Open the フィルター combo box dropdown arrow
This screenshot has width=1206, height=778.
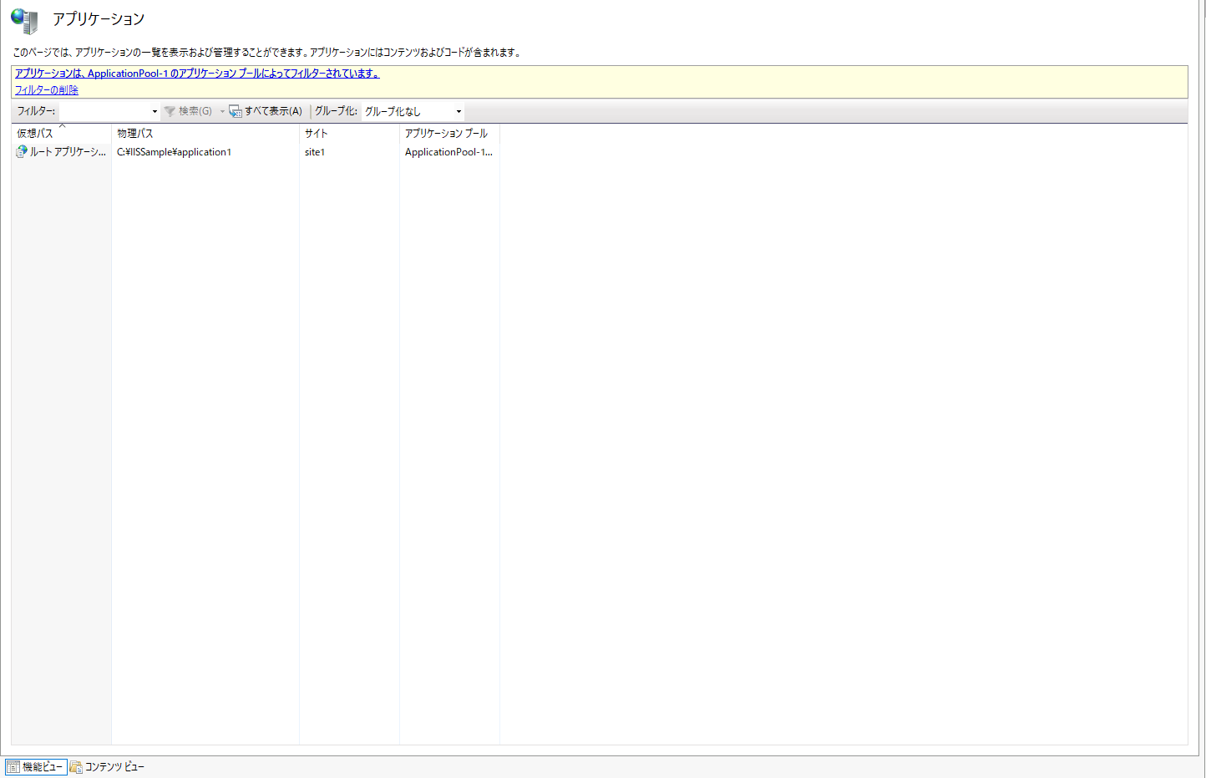pos(155,111)
